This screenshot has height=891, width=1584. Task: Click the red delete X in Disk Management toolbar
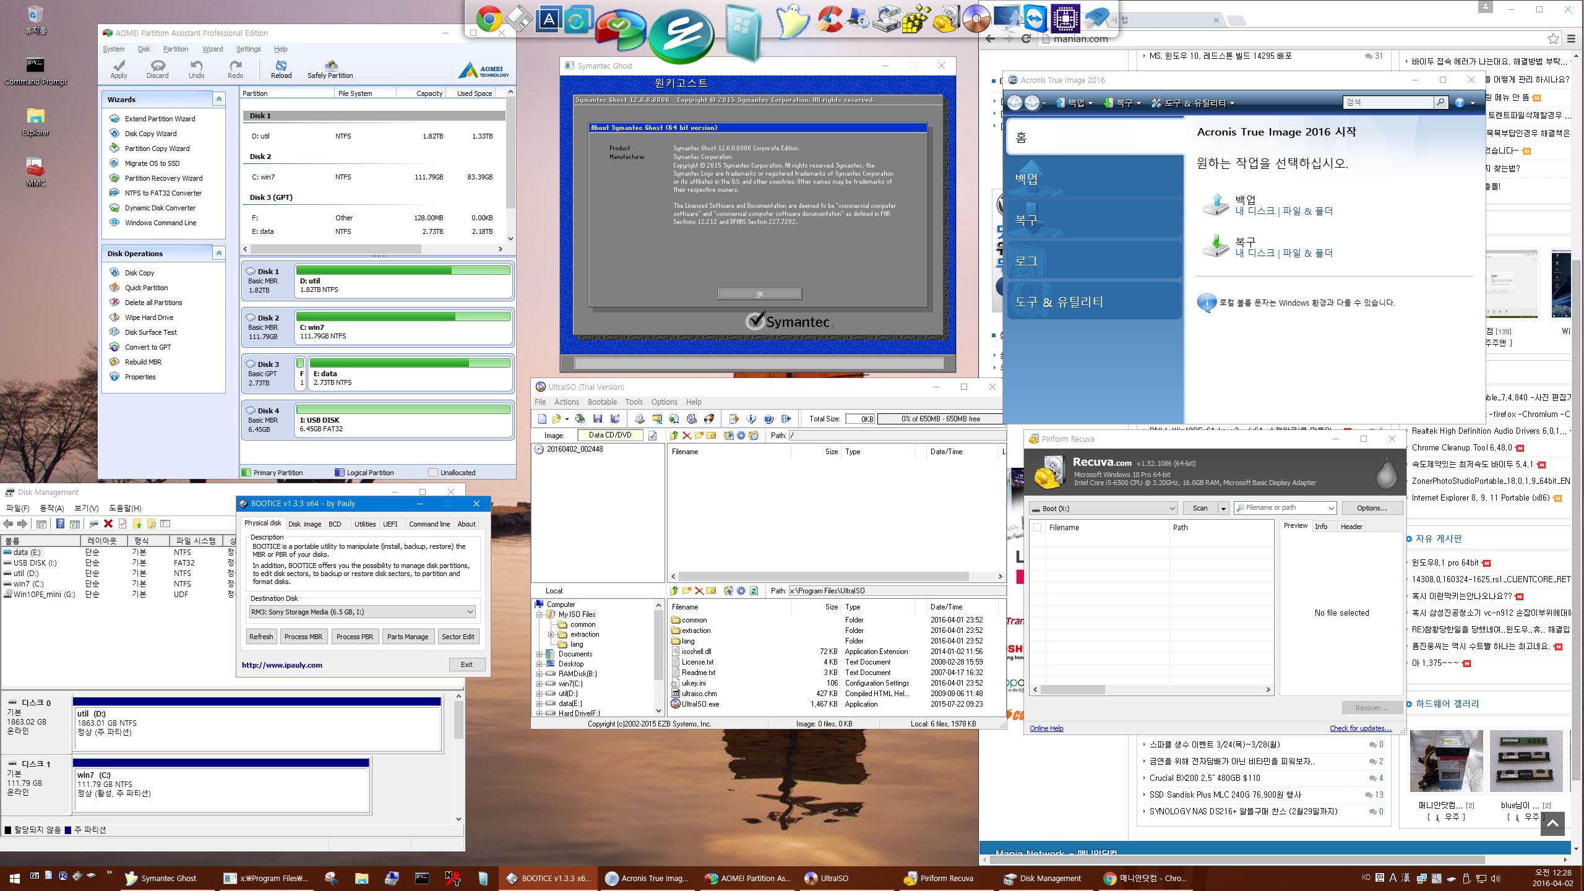coord(108,523)
